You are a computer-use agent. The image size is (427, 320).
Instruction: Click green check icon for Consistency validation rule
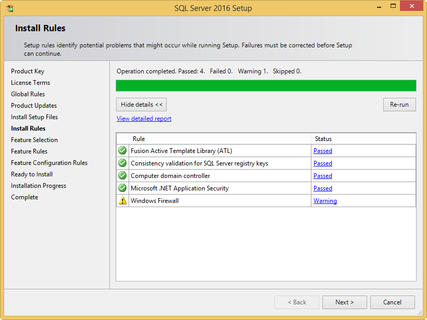122,163
